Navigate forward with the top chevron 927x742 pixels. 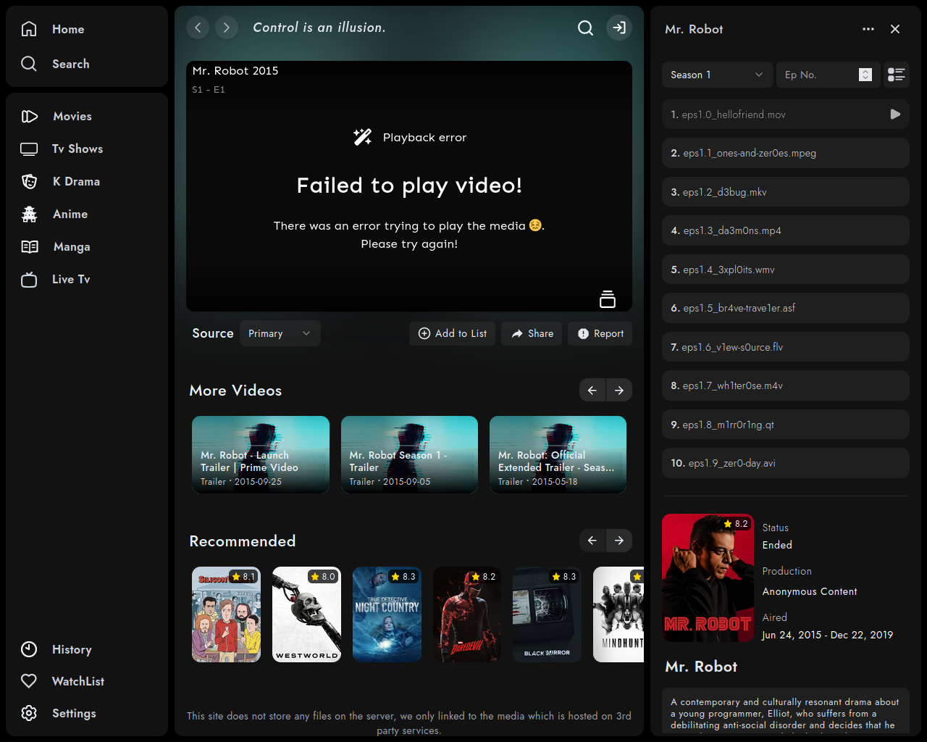point(227,28)
